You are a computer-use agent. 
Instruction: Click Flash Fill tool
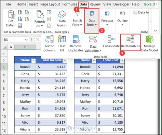point(62,44)
